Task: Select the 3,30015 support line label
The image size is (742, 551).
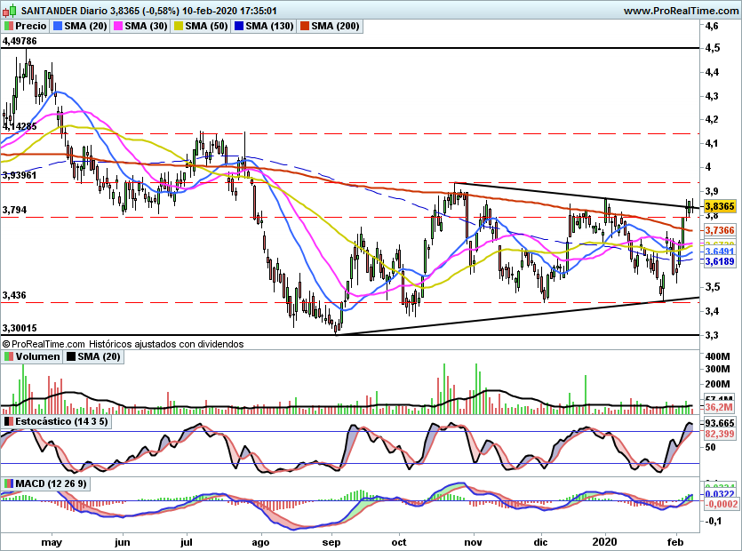Action: click(20, 328)
